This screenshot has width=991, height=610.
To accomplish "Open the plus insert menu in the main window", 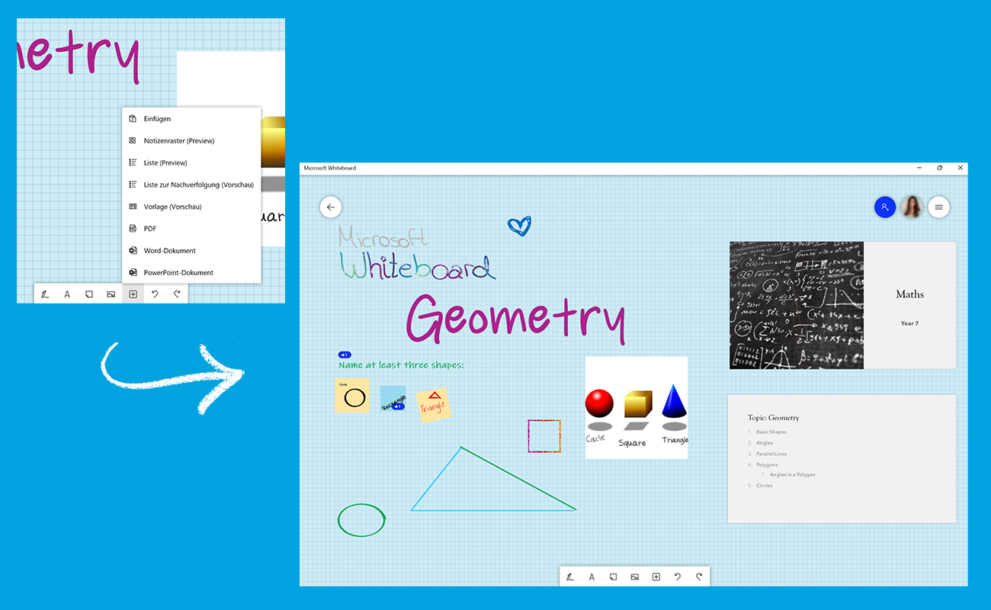I will coord(656,577).
